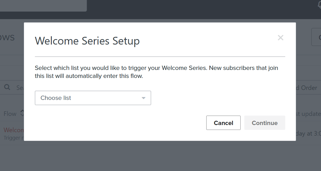Click the caret arrow in Choose list field
This screenshot has width=321, height=171.
(144, 98)
